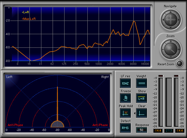Click the left meter clip indicator
Screen dimensions: 187x138
(161, 76)
